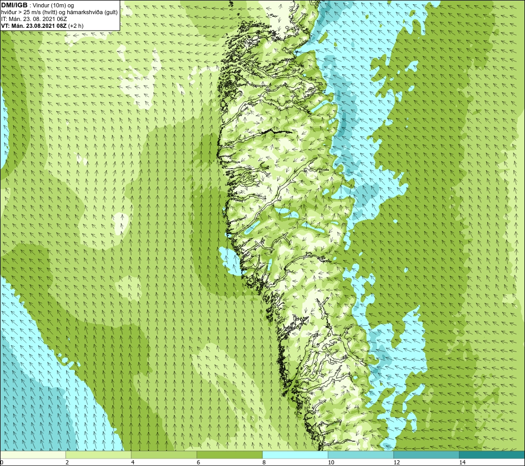Click the '2' label on the color scale
The height and width of the screenshot is (466, 525).
click(67, 462)
